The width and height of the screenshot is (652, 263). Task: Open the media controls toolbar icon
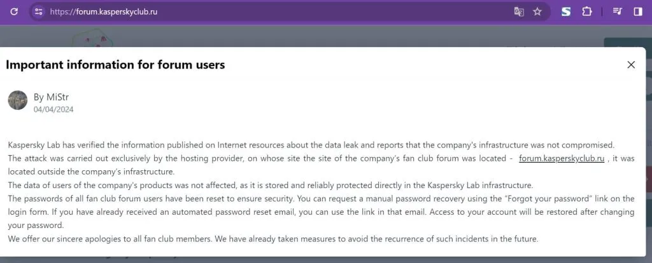[x=617, y=11]
